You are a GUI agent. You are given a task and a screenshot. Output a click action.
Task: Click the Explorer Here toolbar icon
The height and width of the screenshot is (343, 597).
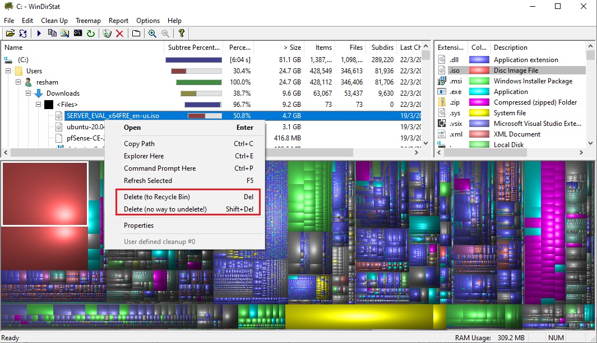click(64, 34)
